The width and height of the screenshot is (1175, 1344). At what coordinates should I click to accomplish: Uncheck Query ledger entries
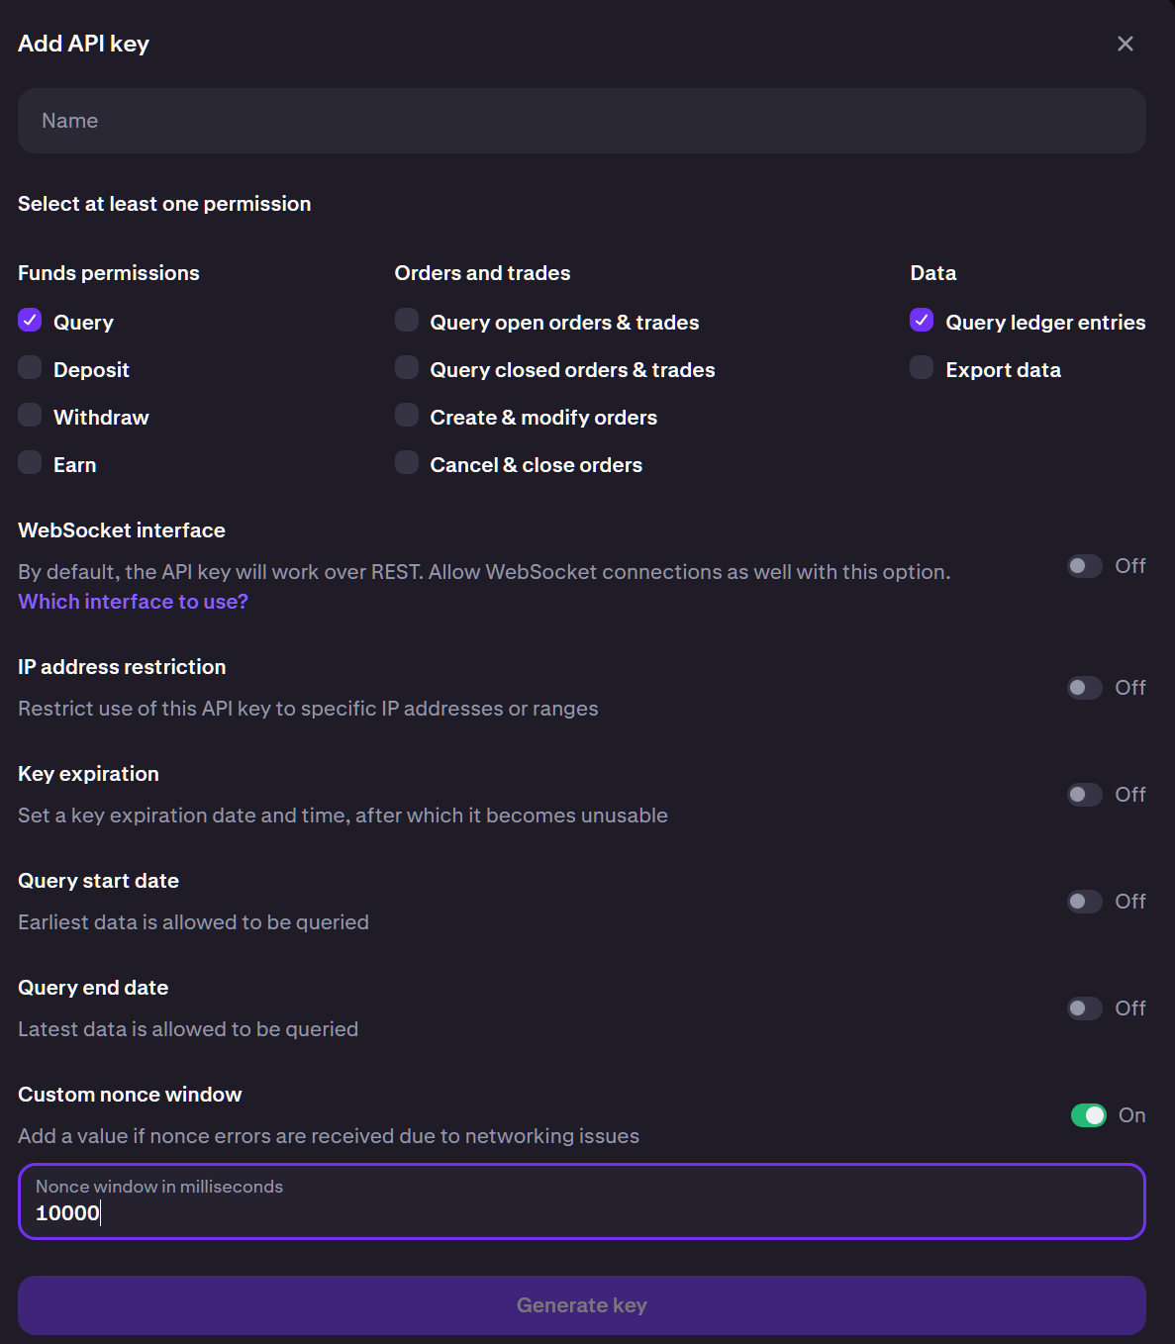922,321
